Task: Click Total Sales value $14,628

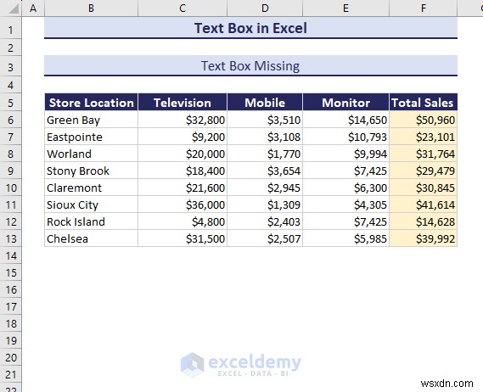Action: [x=424, y=221]
